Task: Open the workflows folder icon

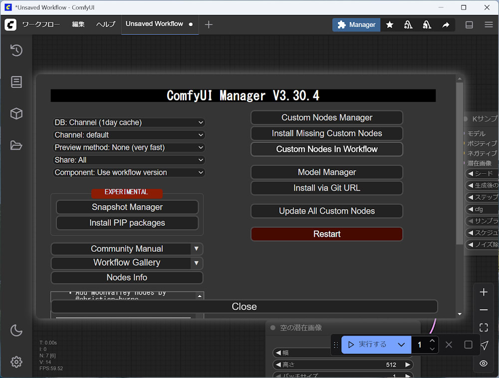Action: 16,145
